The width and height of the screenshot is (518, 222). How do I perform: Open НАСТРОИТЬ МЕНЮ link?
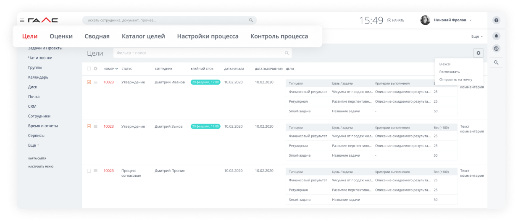(x=41, y=166)
